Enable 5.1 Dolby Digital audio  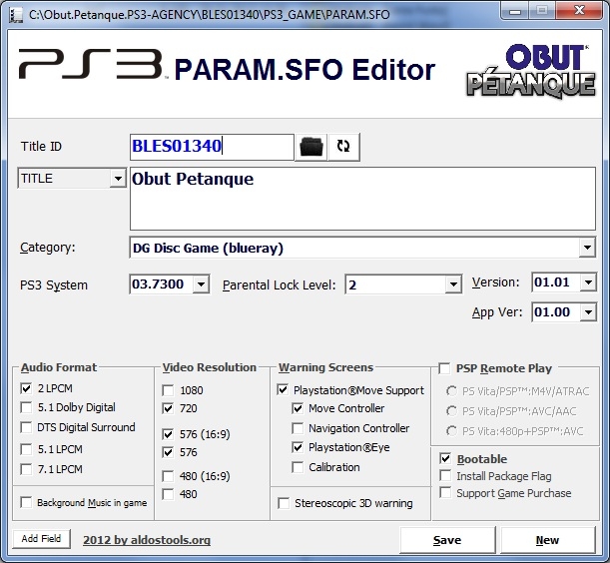[x=26, y=407]
